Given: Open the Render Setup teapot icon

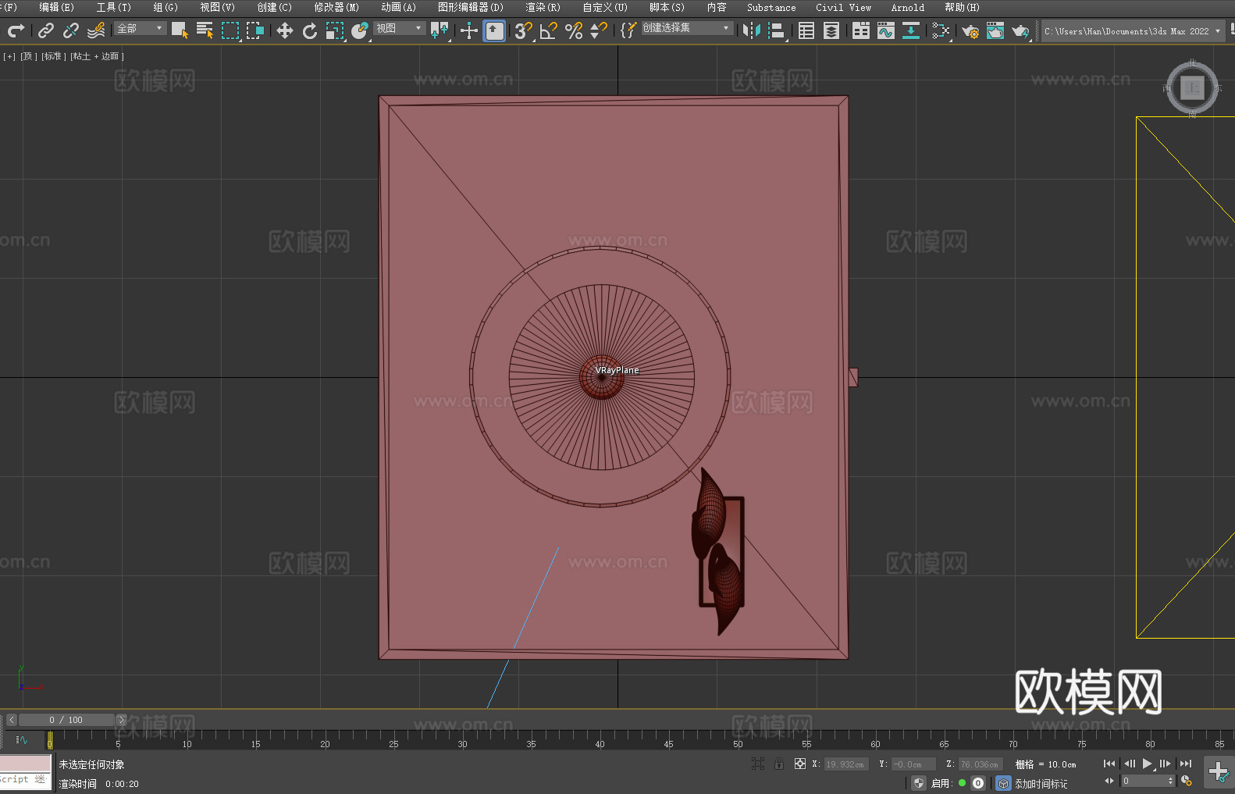Looking at the screenshot, I should [x=970, y=30].
